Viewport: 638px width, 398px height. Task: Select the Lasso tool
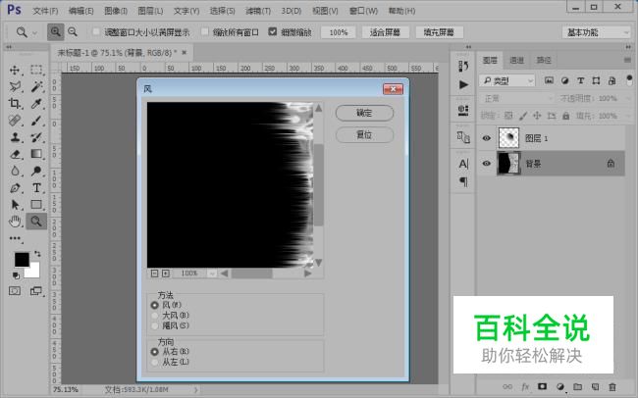(x=15, y=86)
